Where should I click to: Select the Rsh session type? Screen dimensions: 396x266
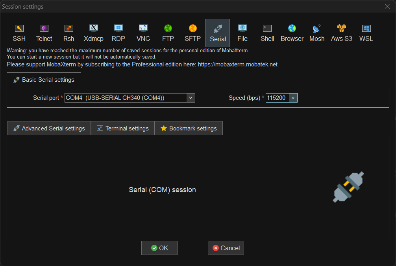(69, 33)
